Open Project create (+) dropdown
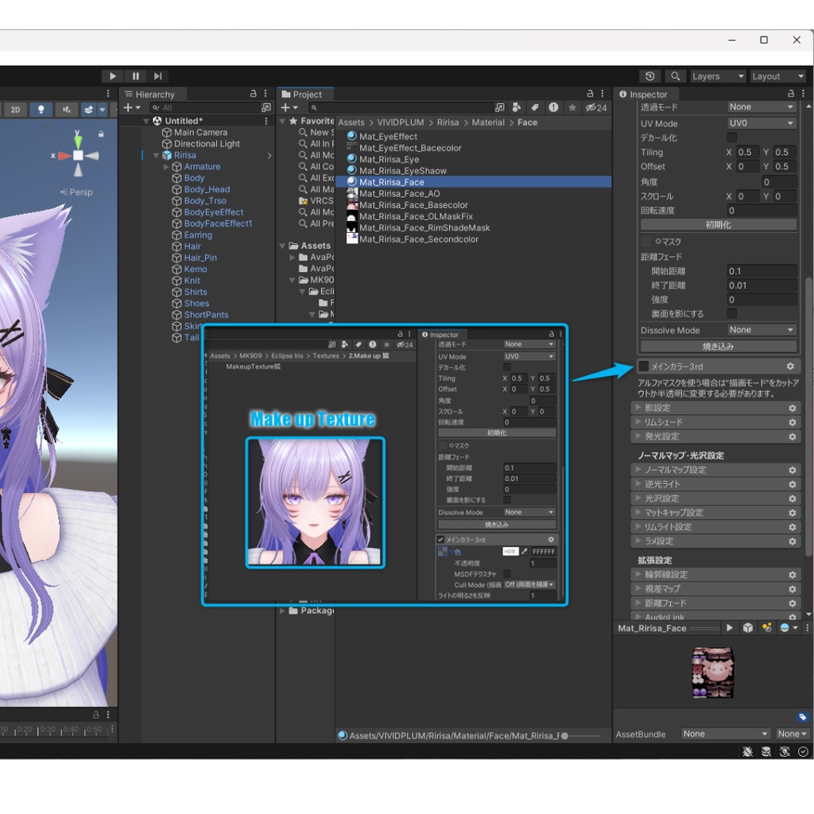 pyautogui.click(x=289, y=107)
